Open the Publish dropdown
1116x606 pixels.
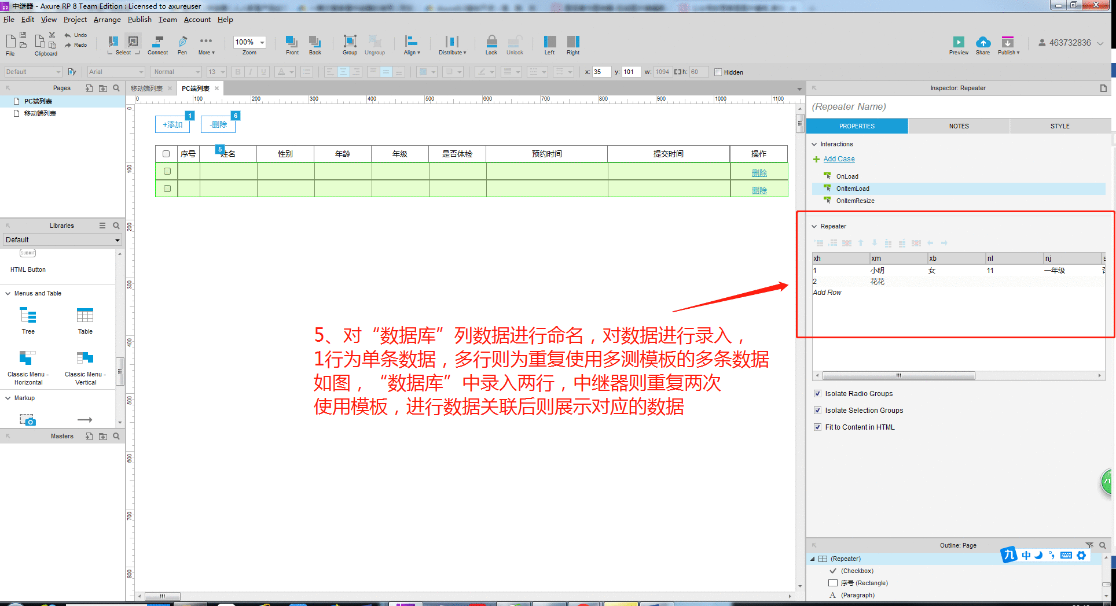pos(1008,45)
